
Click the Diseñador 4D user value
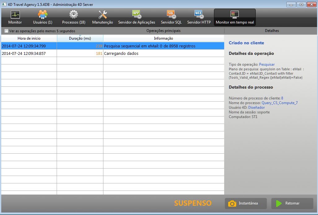click(x=256, y=107)
